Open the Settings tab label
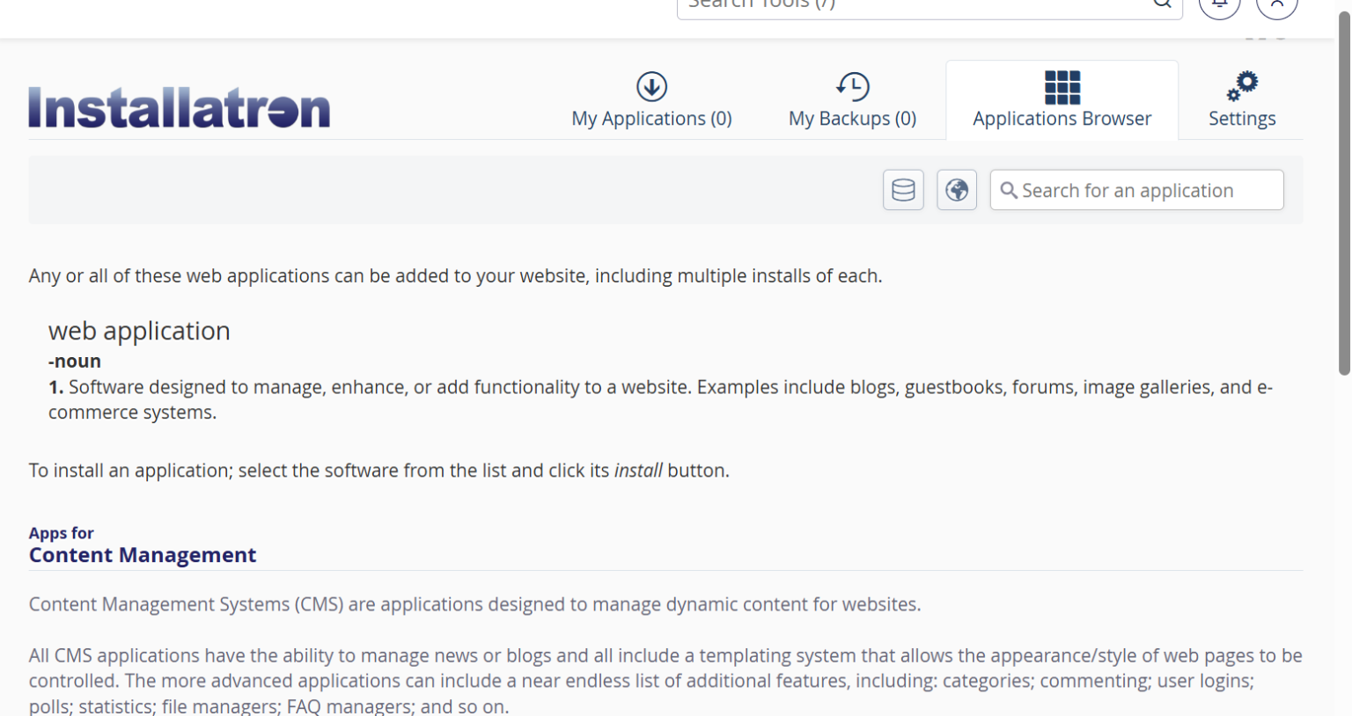The image size is (1352, 716). (1242, 118)
